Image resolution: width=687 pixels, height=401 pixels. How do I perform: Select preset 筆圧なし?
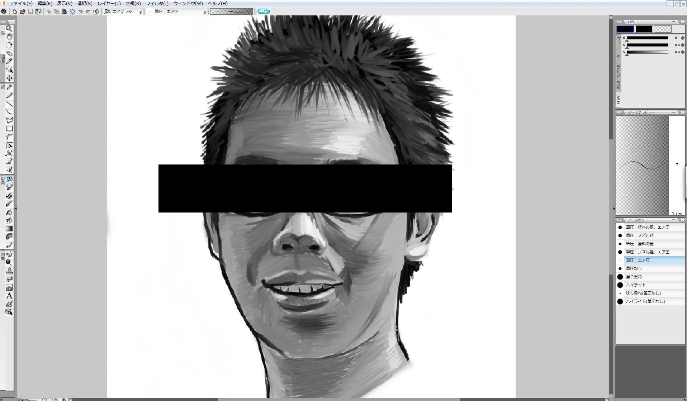tap(650, 268)
